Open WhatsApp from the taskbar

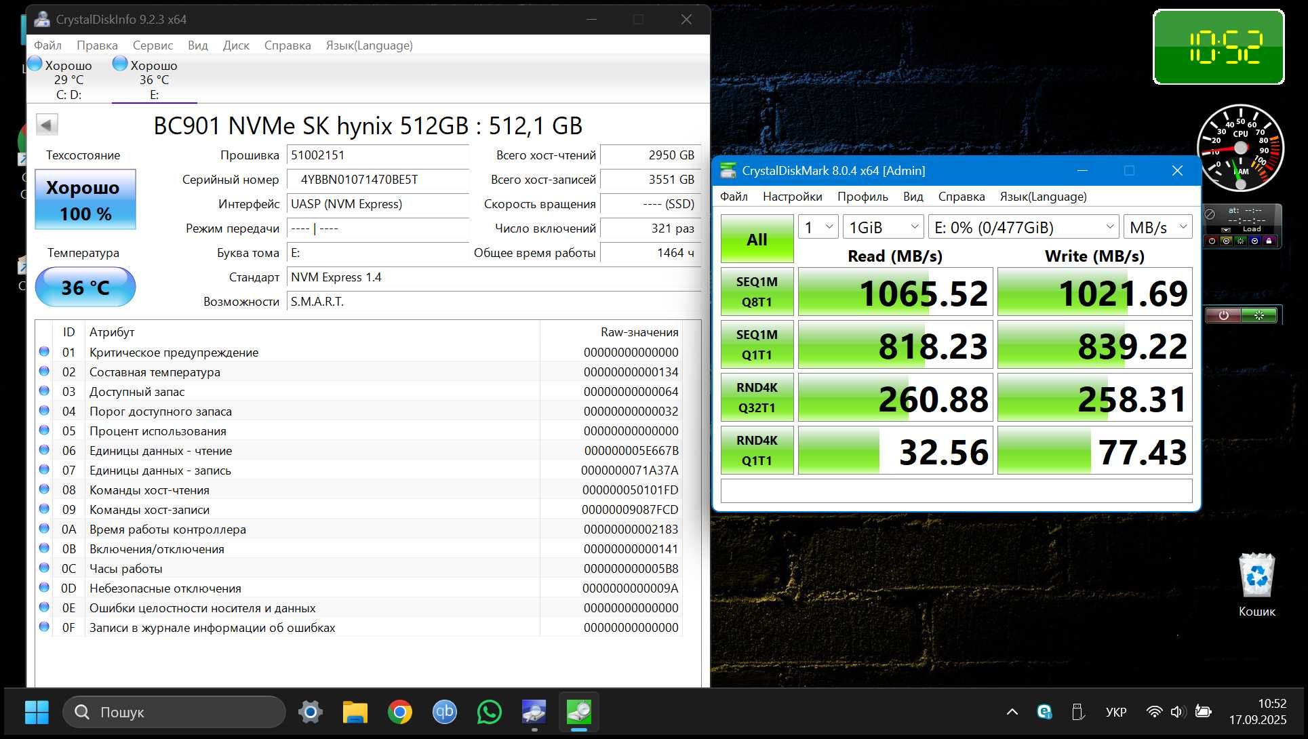490,712
